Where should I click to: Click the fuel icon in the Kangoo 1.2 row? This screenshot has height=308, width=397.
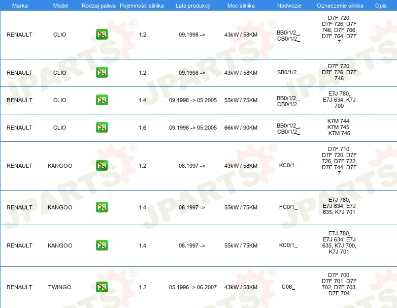tap(102, 166)
